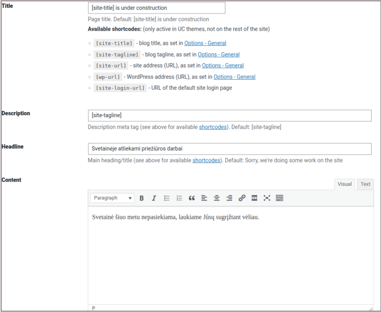Viewport: 381px width, 312px height.
Task: Click the [site-login-url] shortcode code
Action: coord(120,88)
